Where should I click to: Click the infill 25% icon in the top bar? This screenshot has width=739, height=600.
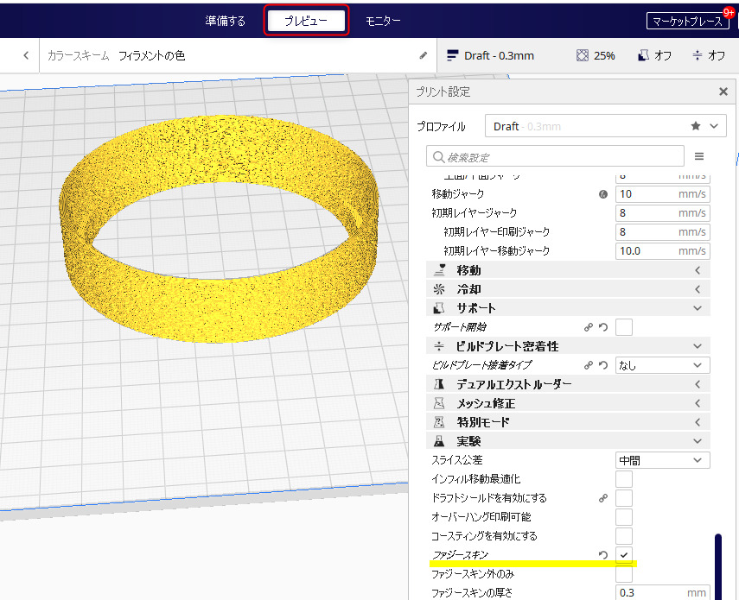(x=596, y=55)
